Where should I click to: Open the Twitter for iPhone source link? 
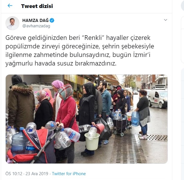point(69,173)
